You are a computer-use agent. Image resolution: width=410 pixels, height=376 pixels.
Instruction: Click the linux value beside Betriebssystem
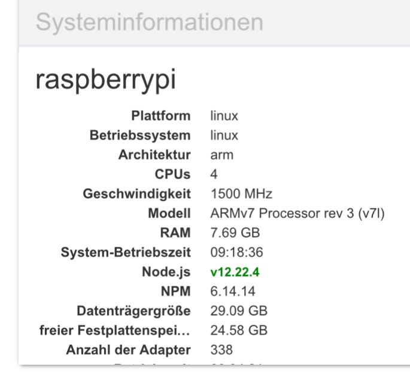(x=224, y=135)
